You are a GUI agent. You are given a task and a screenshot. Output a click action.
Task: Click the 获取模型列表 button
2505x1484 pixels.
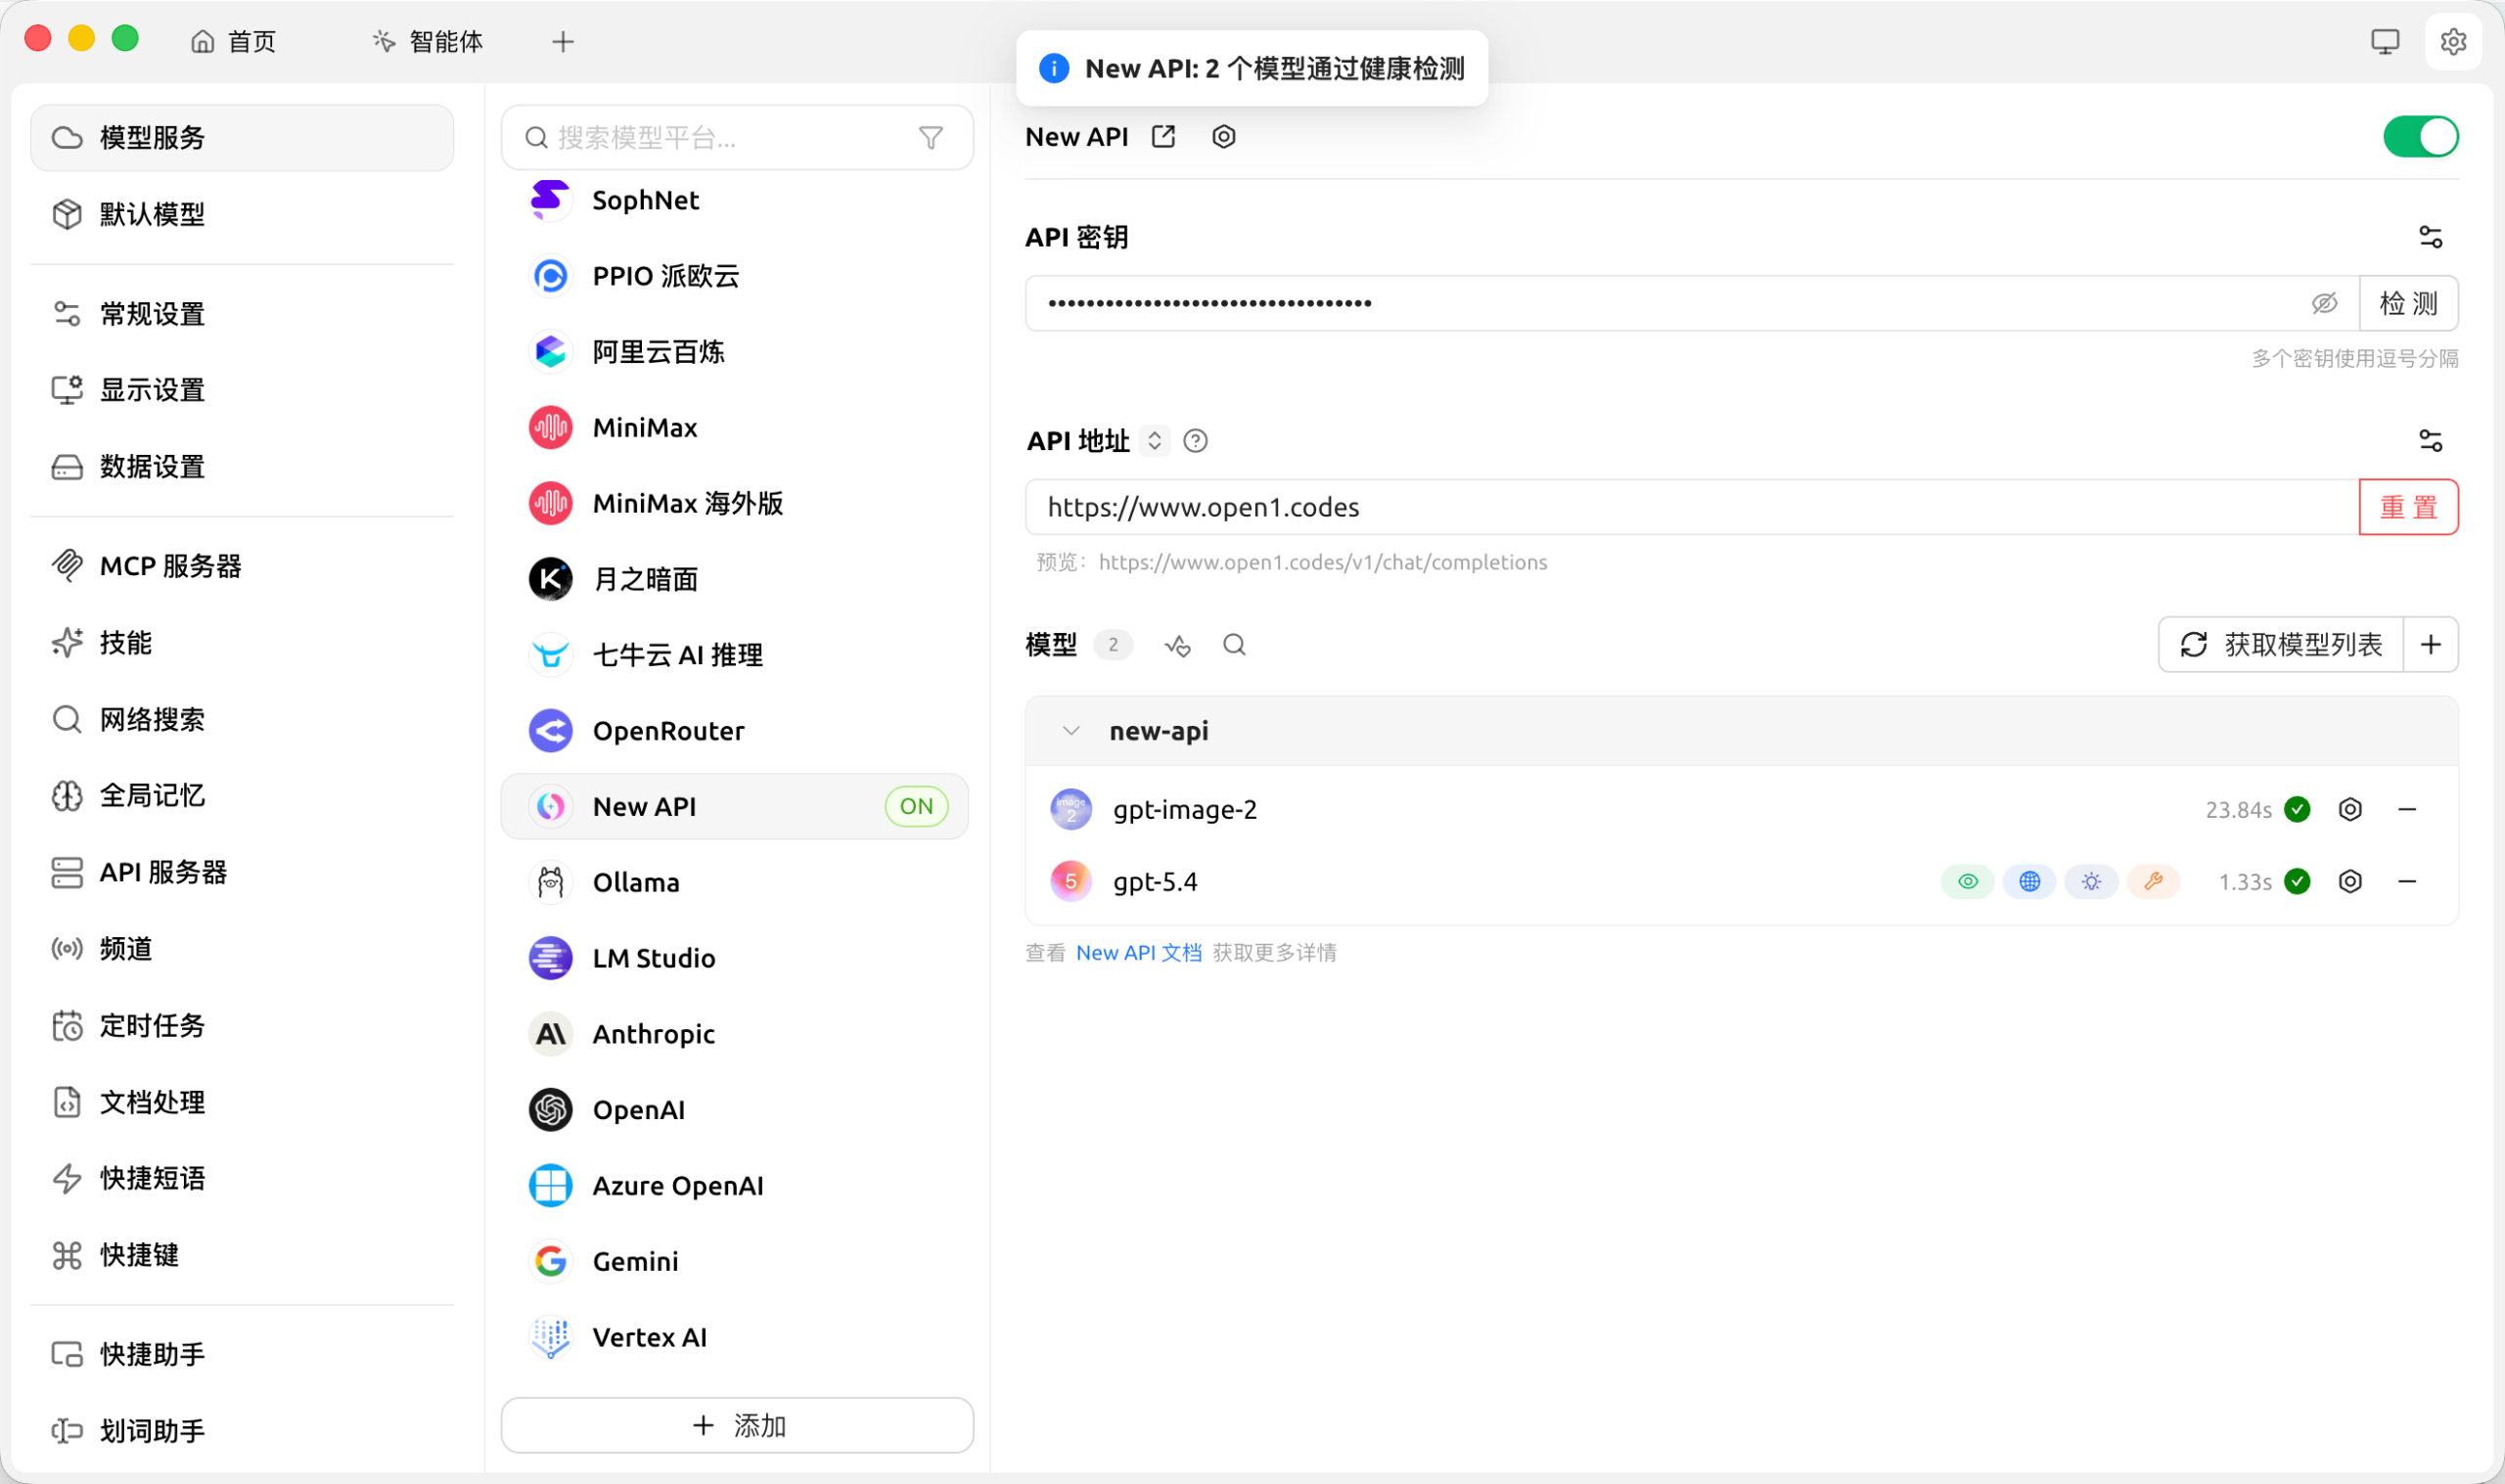coord(2280,646)
